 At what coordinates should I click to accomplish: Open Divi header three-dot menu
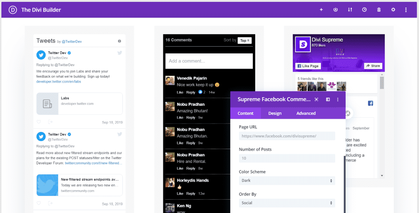pos(406,10)
